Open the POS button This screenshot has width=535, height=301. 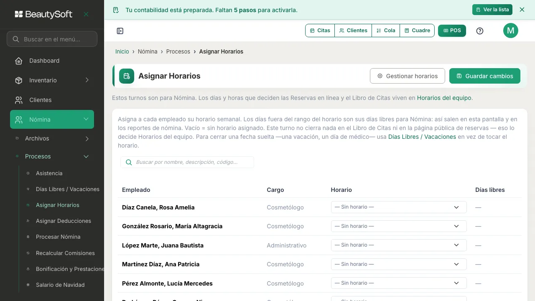452,31
